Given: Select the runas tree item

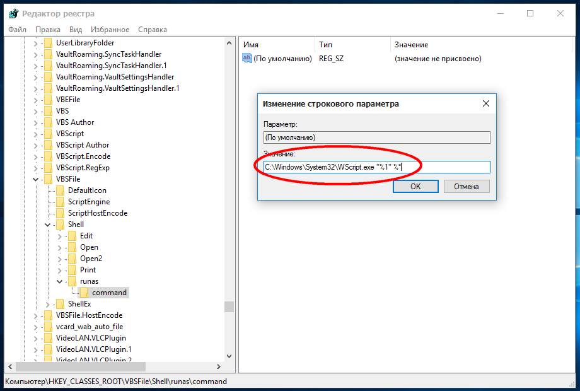Looking at the screenshot, I should [x=89, y=281].
